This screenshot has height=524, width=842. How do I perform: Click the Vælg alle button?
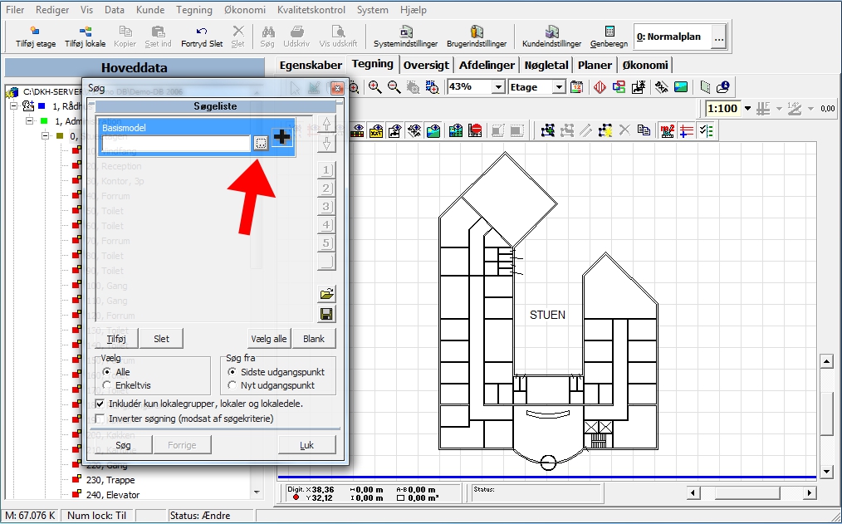268,339
